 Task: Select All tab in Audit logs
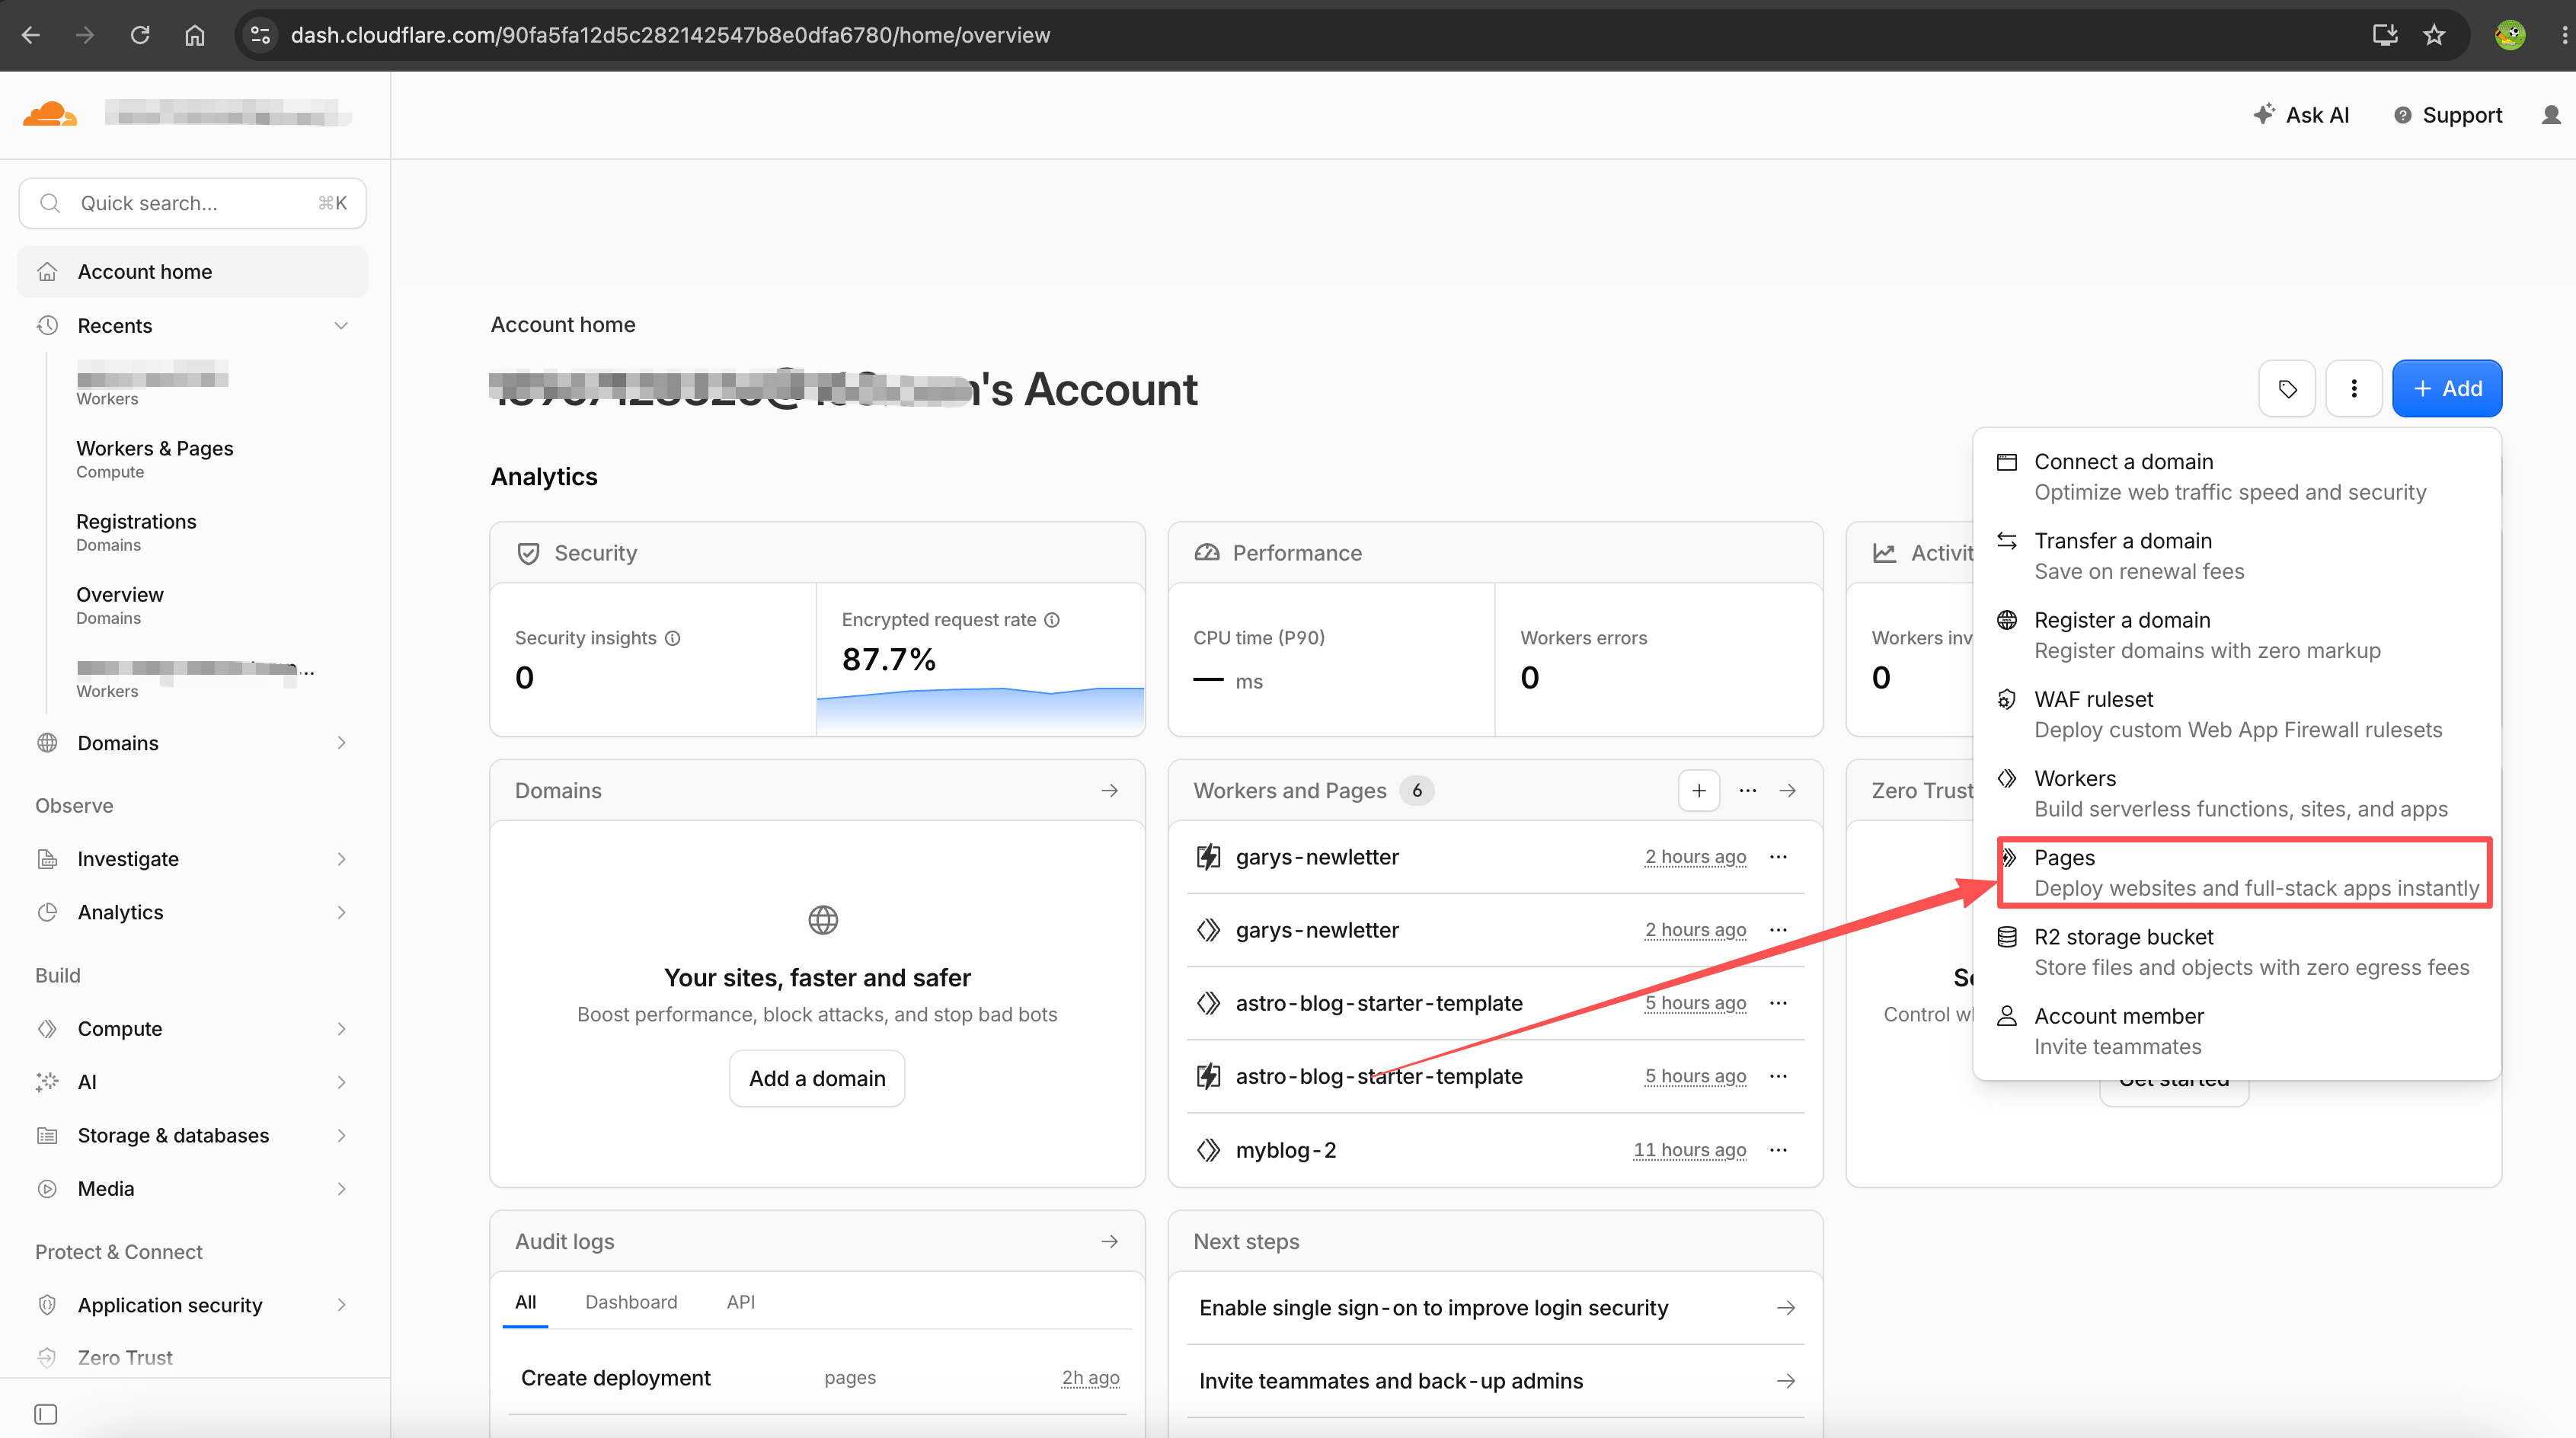pyautogui.click(x=526, y=1302)
